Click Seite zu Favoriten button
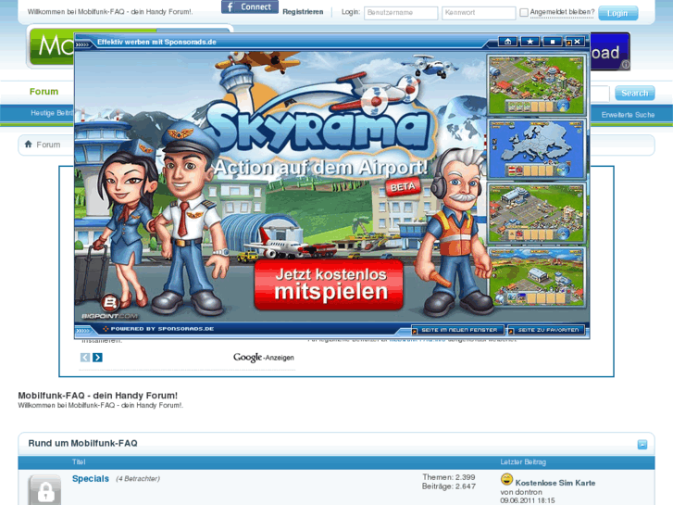 (546, 330)
